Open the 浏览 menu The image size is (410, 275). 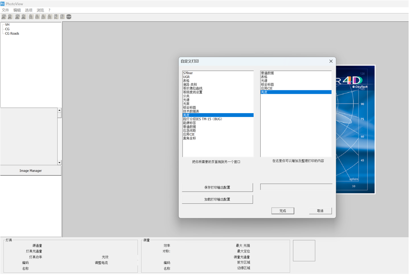[40, 10]
